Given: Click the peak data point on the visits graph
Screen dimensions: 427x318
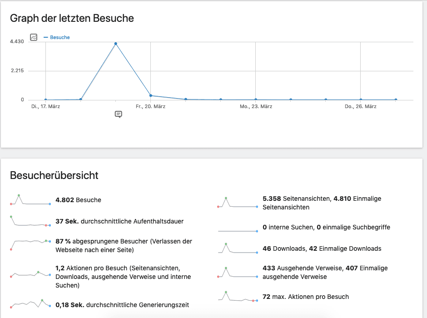Looking at the screenshot, I should pyautogui.click(x=116, y=44).
